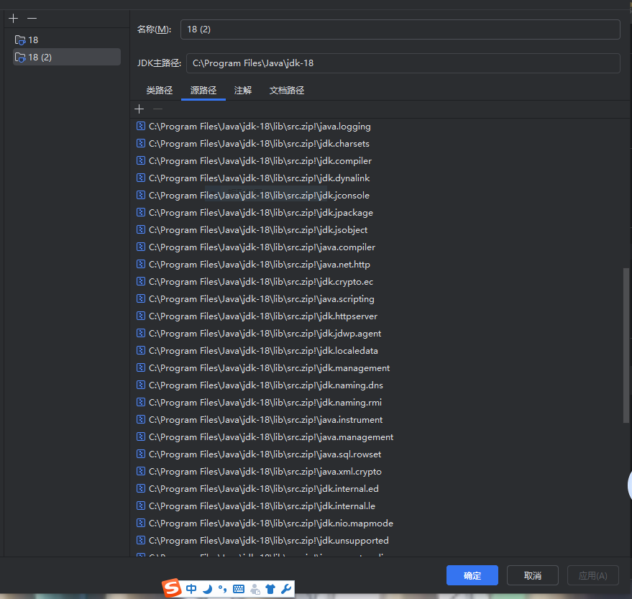
Task: Open the wrench toolbox in Sogou bar
Action: (x=286, y=589)
